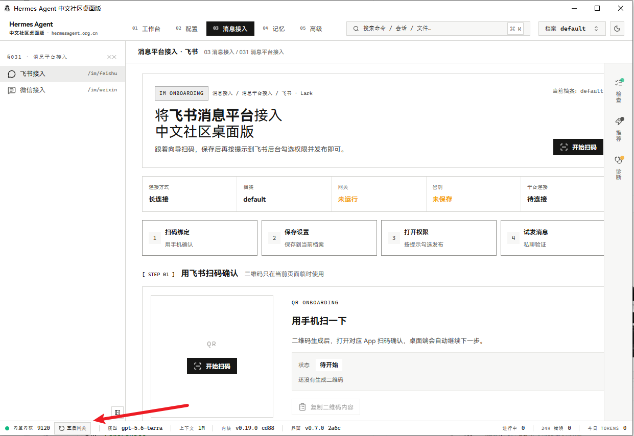
Task: Click the 微信接入 message icon
Action: (x=12, y=90)
